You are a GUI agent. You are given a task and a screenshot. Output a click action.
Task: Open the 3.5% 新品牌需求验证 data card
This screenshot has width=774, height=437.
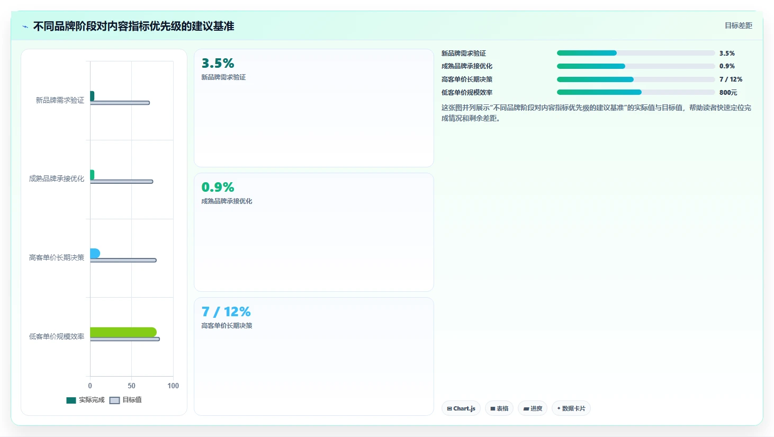(x=314, y=108)
